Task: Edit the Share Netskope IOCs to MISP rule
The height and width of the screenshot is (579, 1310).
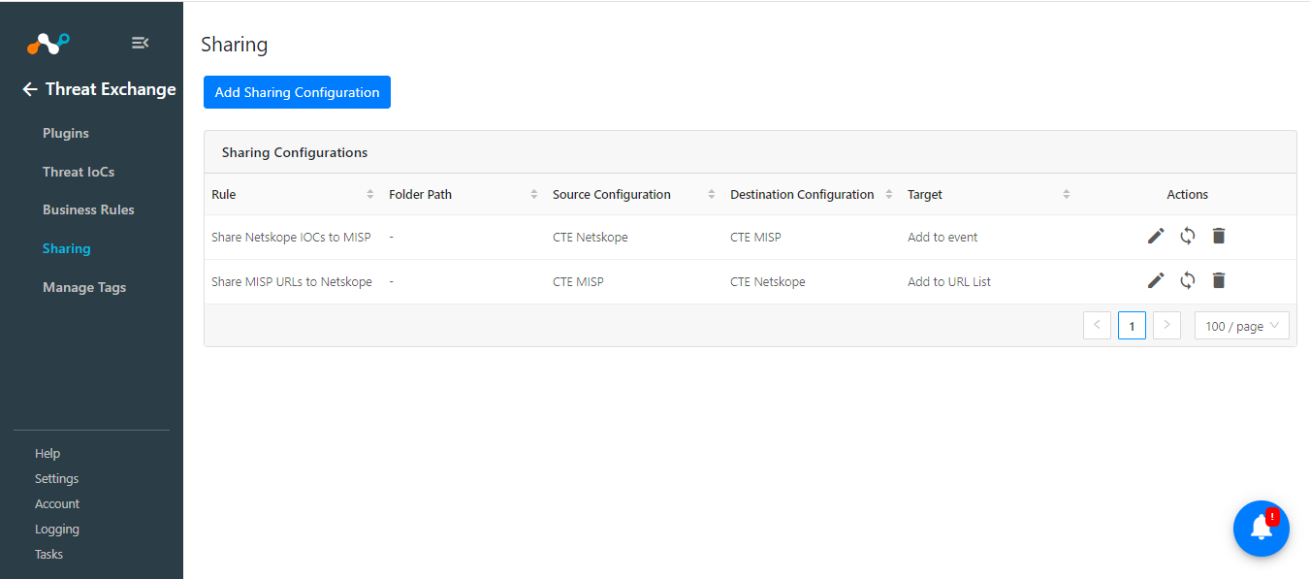Action: (1156, 236)
